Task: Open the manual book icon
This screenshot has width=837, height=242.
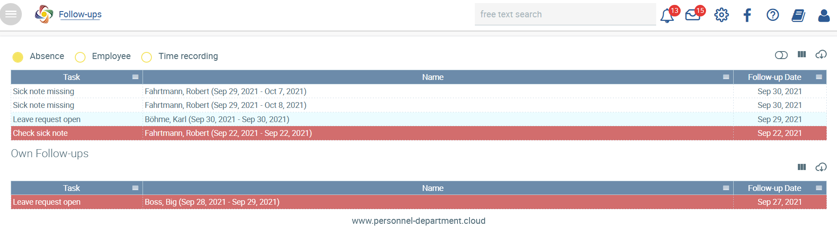Action: click(798, 16)
